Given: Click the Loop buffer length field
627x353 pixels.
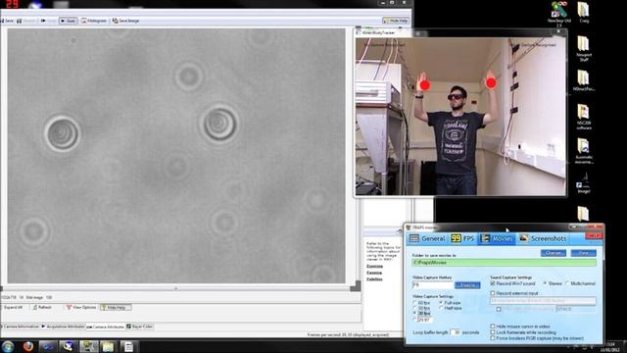Looking at the screenshot, I should (455, 332).
